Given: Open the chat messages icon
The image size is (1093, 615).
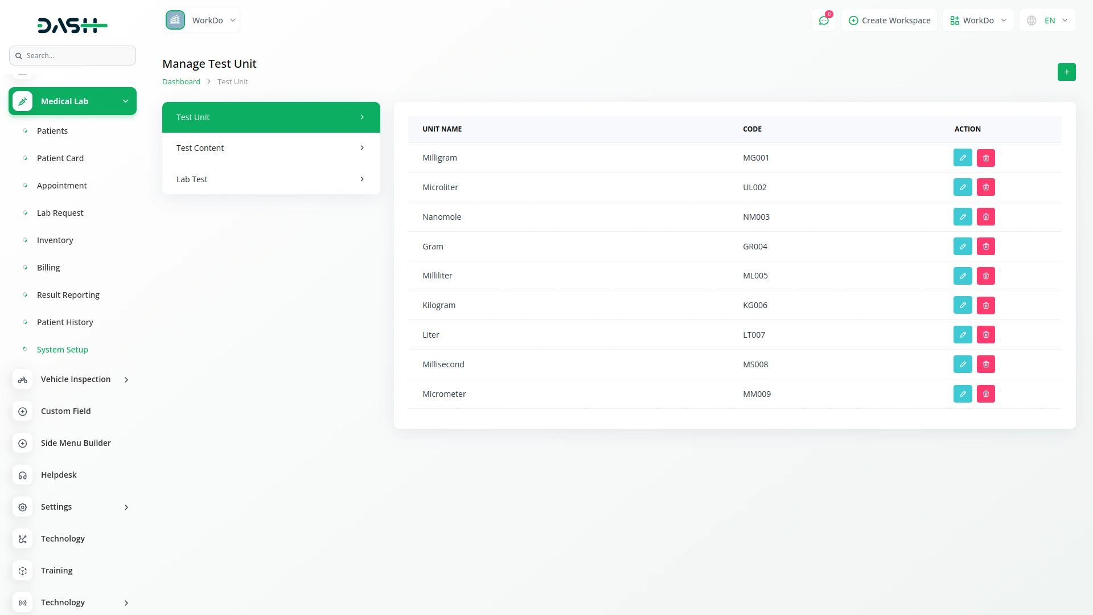Looking at the screenshot, I should (824, 20).
